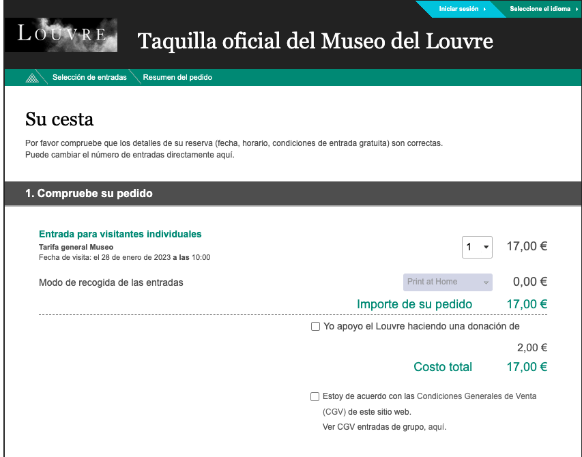Open the Iniciar sesión login link
The width and height of the screenshot is (582, 457).
coord(462,9)
